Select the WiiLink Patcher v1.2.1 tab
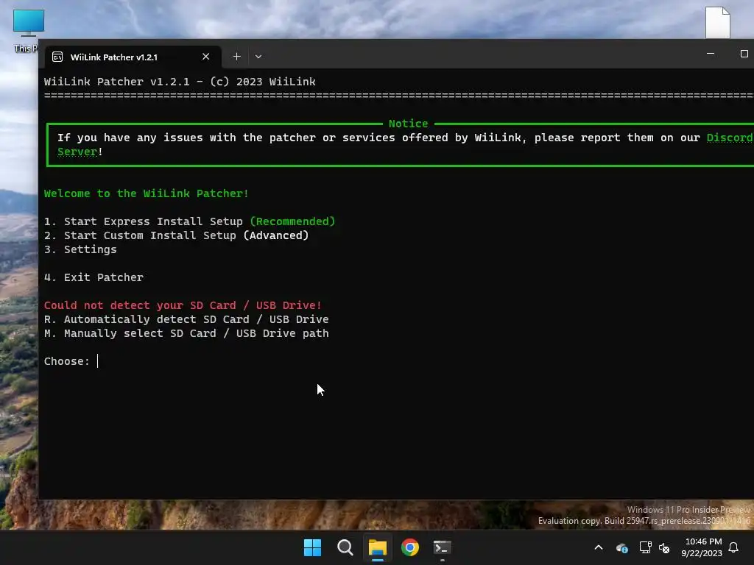 tap(133, 57)
